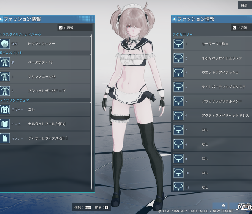252x214 pixels.
Task: Click the outer wear jacket icon (アウター)
Action: point(5,110)
